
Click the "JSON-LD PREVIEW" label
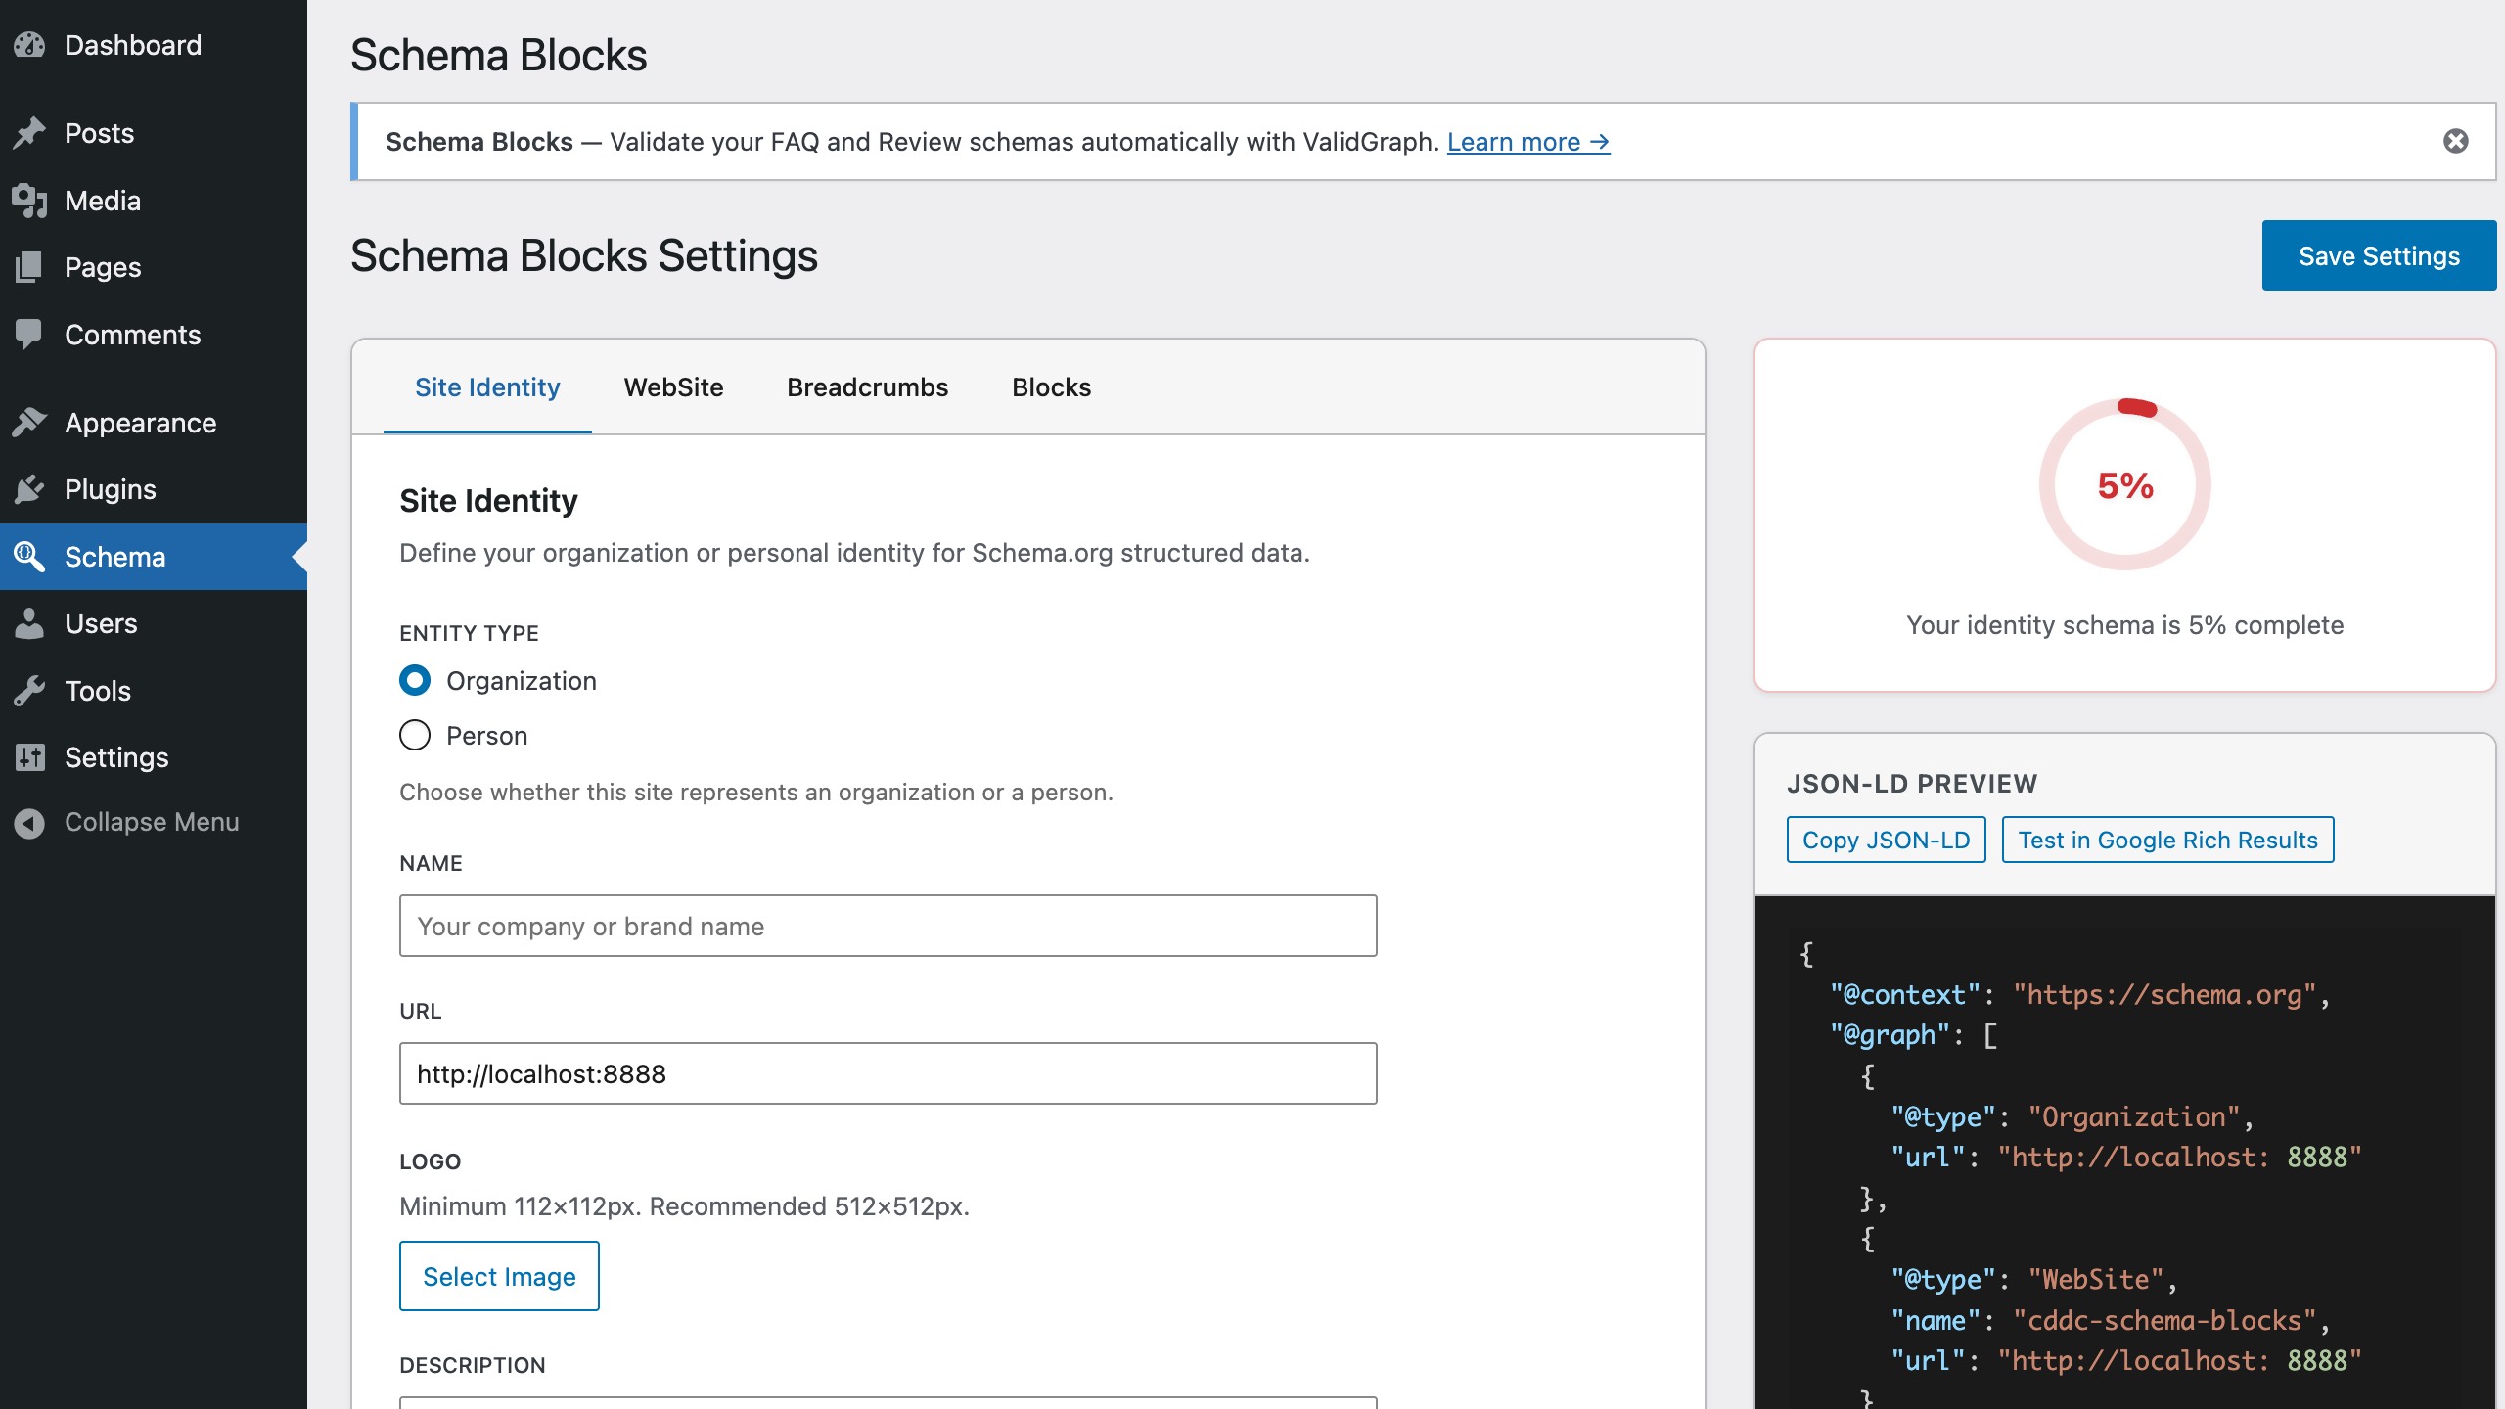[1912, 784]
